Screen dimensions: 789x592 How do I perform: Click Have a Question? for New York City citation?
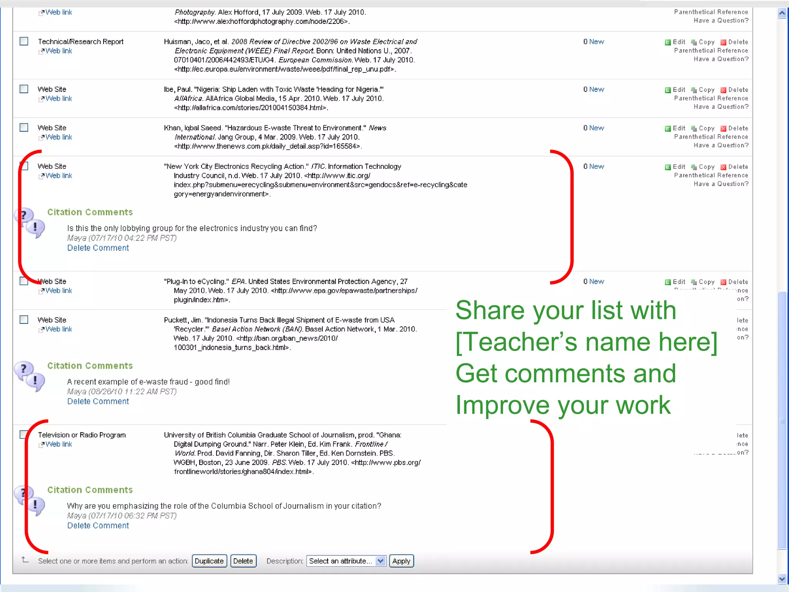[x=721, y=184]
